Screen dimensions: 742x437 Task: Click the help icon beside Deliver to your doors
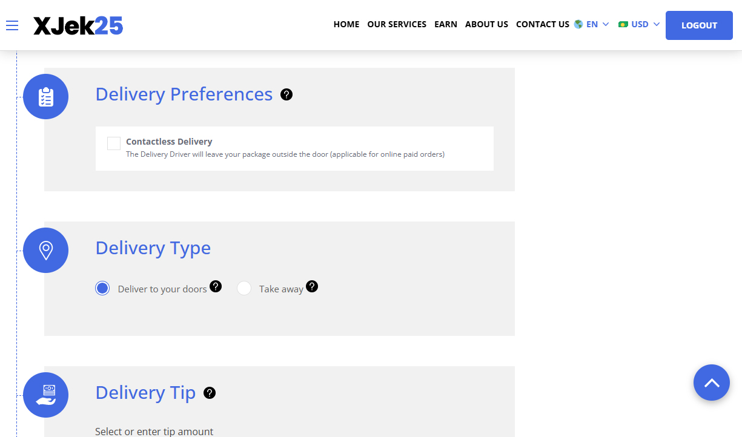click(x=216, y=286)
